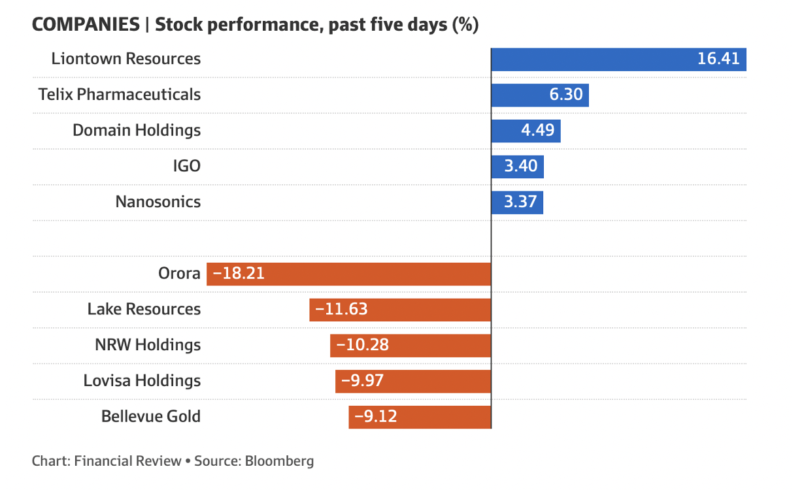Select the Lake Resources −11.63 bar
This screenshot has width=804, height=490.
coord(400,309)
